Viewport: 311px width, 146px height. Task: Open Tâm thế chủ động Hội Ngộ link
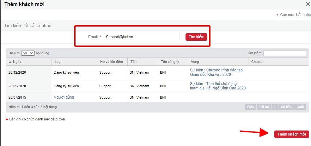218,86
